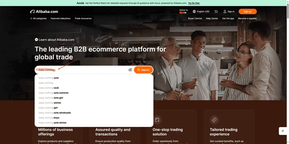The height and width of the screenshot is (144, 289).
Task: Open Get the app menu
Action: point(228,19)
